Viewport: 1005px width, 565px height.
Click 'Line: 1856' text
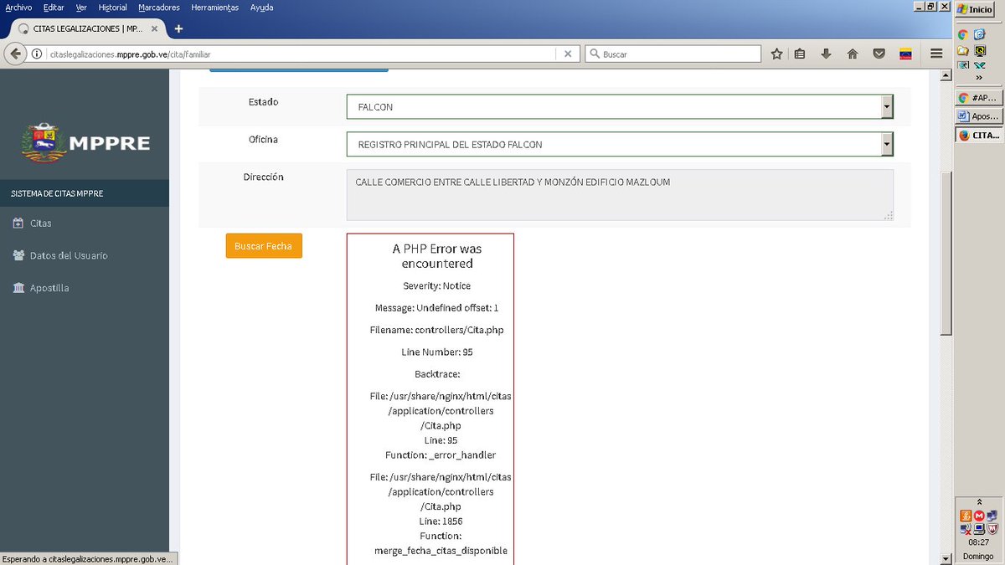(441, 521)
